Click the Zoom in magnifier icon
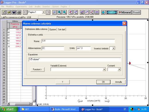This screenshot has height=112, width=149. tap(59, 12)
